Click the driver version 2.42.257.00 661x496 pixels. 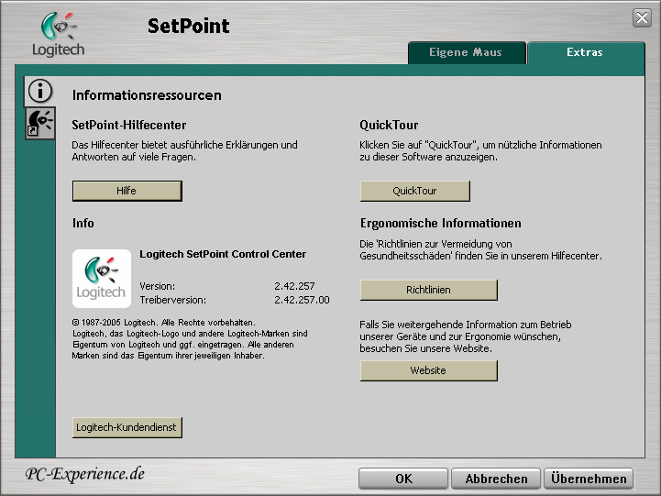[302, 300]
